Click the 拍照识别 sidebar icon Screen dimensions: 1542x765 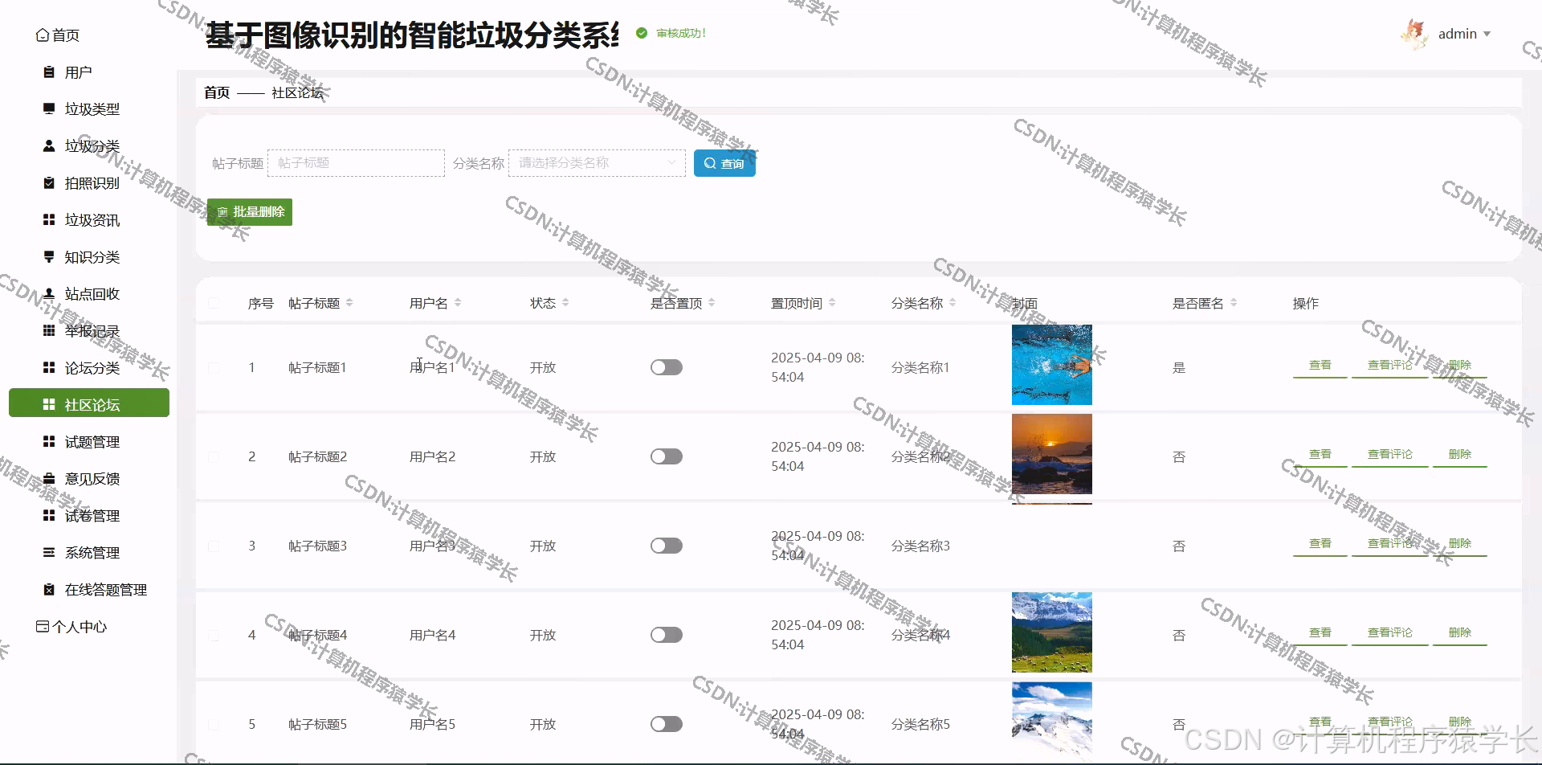pyautogui.click(x=49, y=183)
